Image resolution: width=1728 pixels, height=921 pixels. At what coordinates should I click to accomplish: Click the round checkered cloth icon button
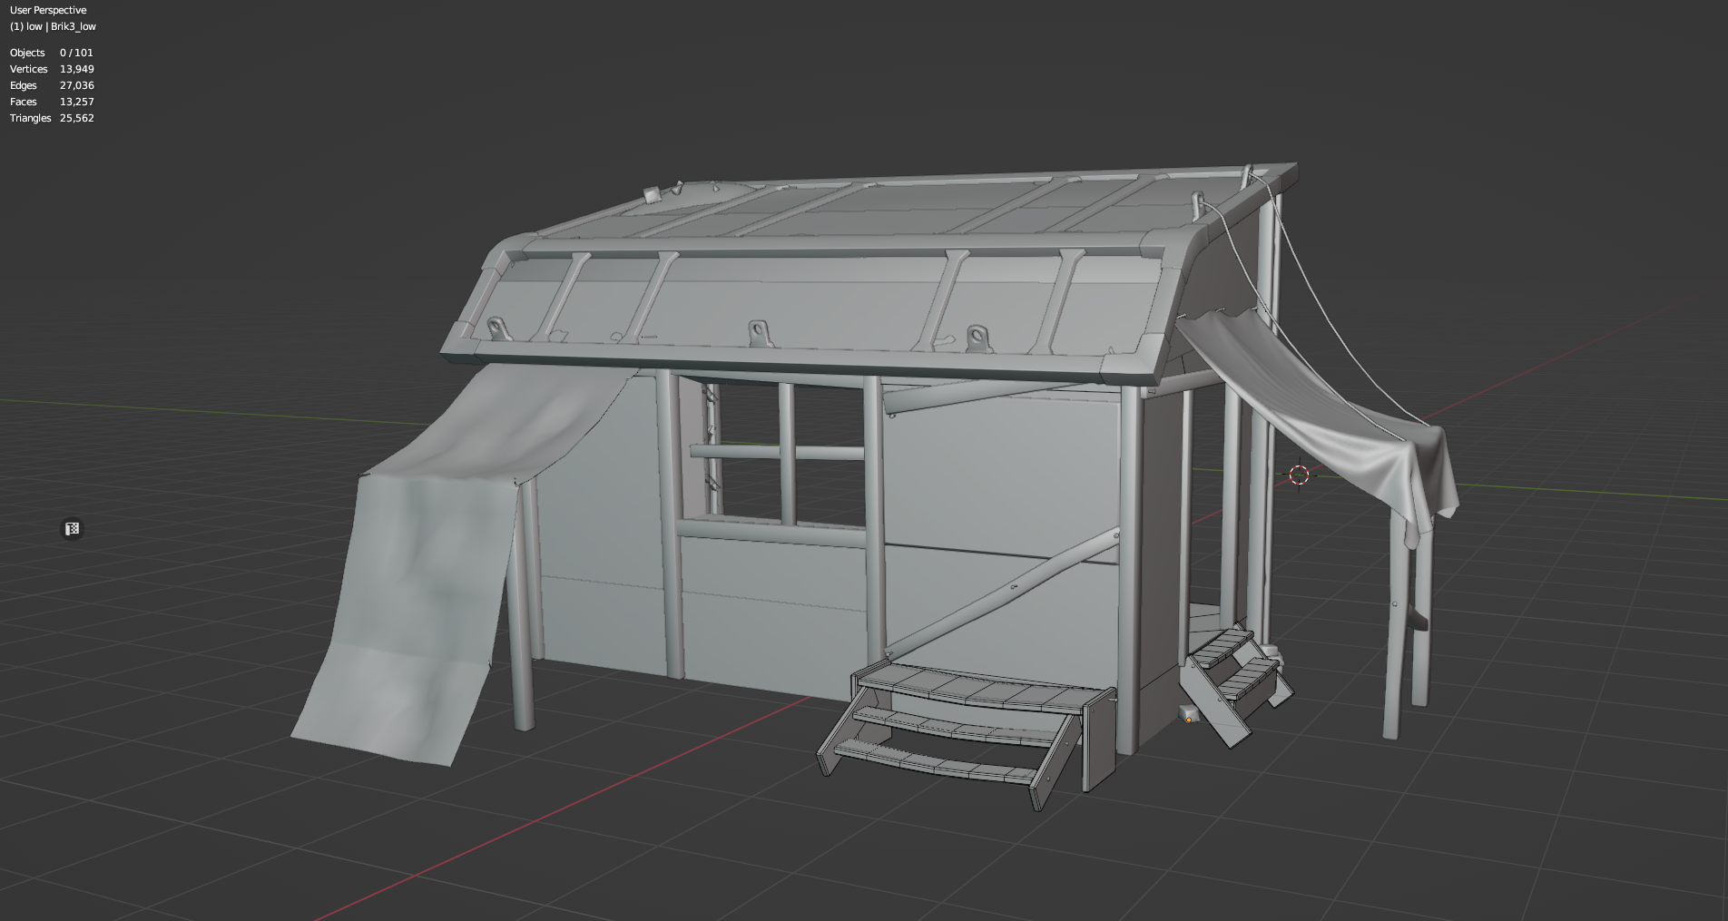[72, 529]
